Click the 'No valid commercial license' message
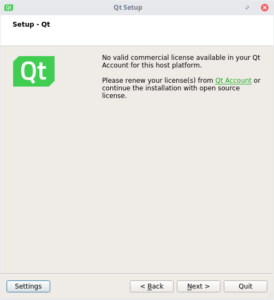Viewport: 274px width, 300px height. [181, 61]
